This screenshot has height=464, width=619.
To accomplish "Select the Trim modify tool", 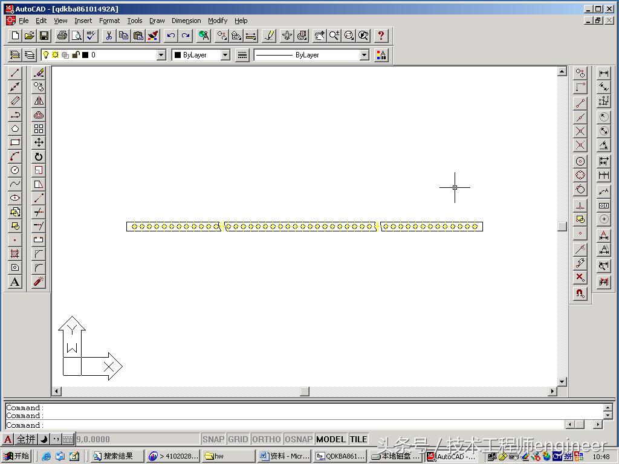I will [38, 212].
